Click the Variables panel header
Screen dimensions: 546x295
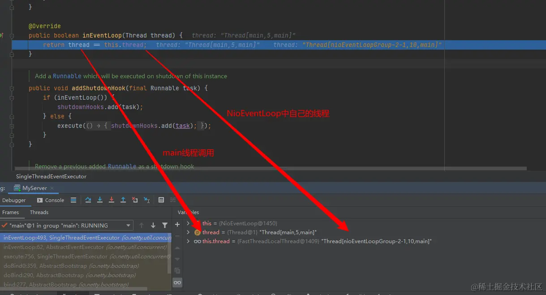188,212
